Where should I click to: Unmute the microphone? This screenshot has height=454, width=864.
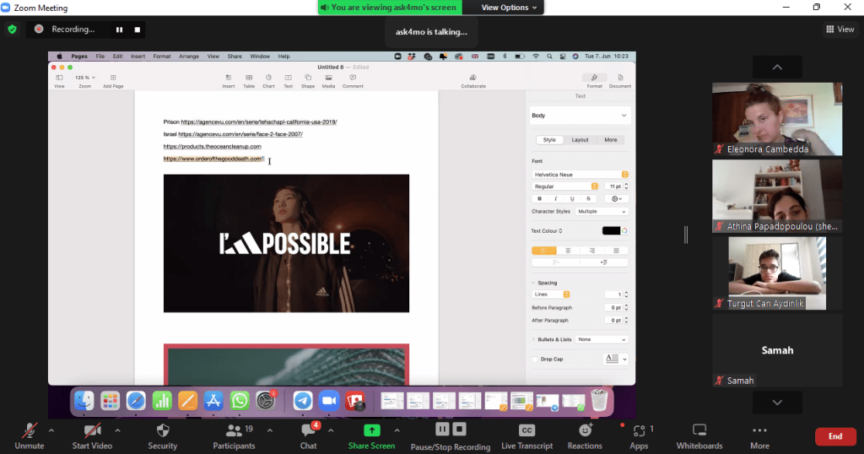tap(29, 430)
